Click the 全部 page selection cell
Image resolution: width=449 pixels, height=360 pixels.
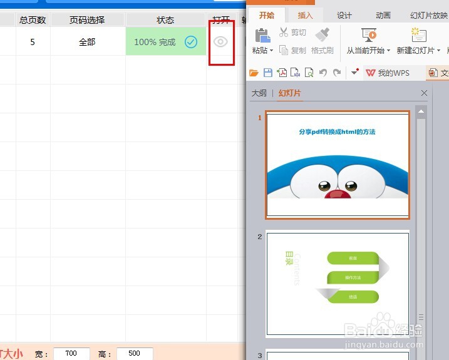pyautogui.click(x=87, y=42)
